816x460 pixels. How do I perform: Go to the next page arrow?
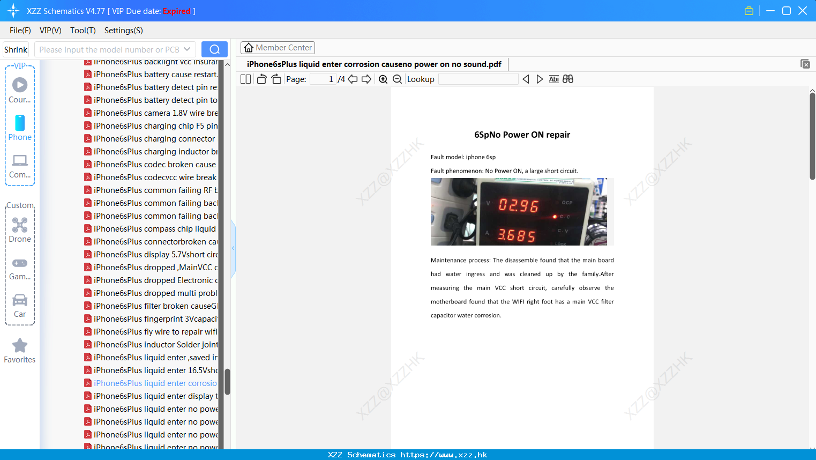pos(366,79)
